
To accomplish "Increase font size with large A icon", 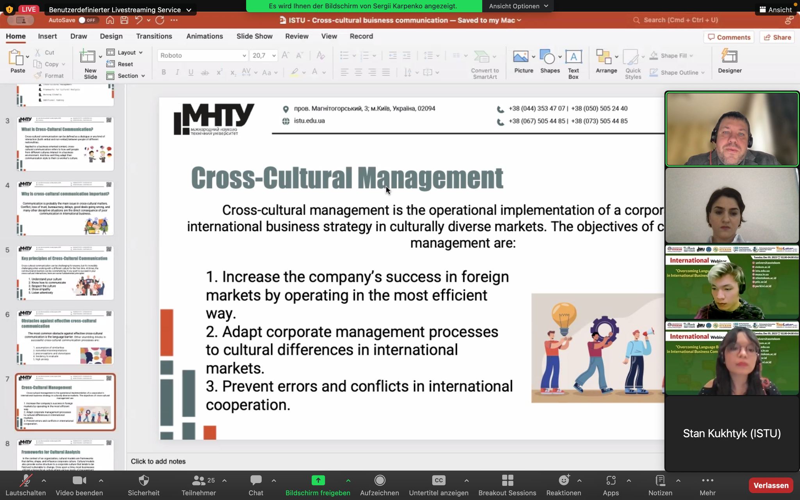I will pyautogui.click(x=286, y=55).
